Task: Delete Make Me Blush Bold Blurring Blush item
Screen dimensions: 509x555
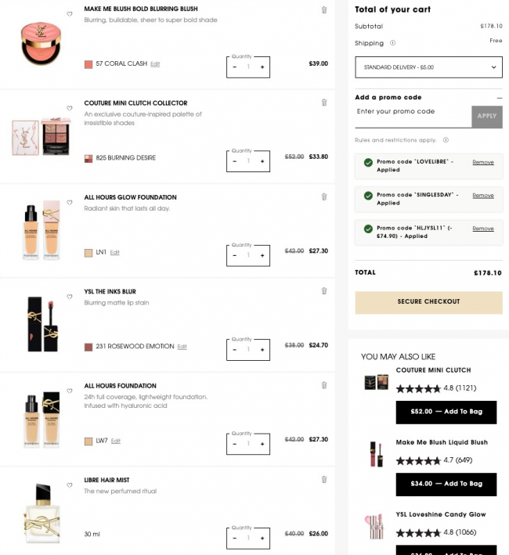Action: pyautogui.click(x=324, y=10)
